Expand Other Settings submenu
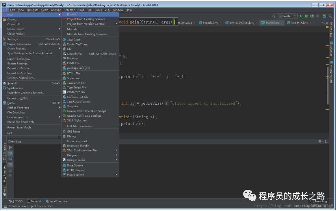336x211 pixels. pos(32,49)
